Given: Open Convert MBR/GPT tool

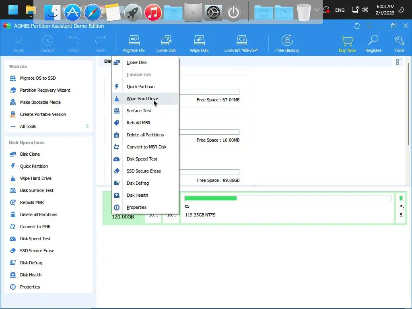Looking at the screenshot, I should [242, 43].
